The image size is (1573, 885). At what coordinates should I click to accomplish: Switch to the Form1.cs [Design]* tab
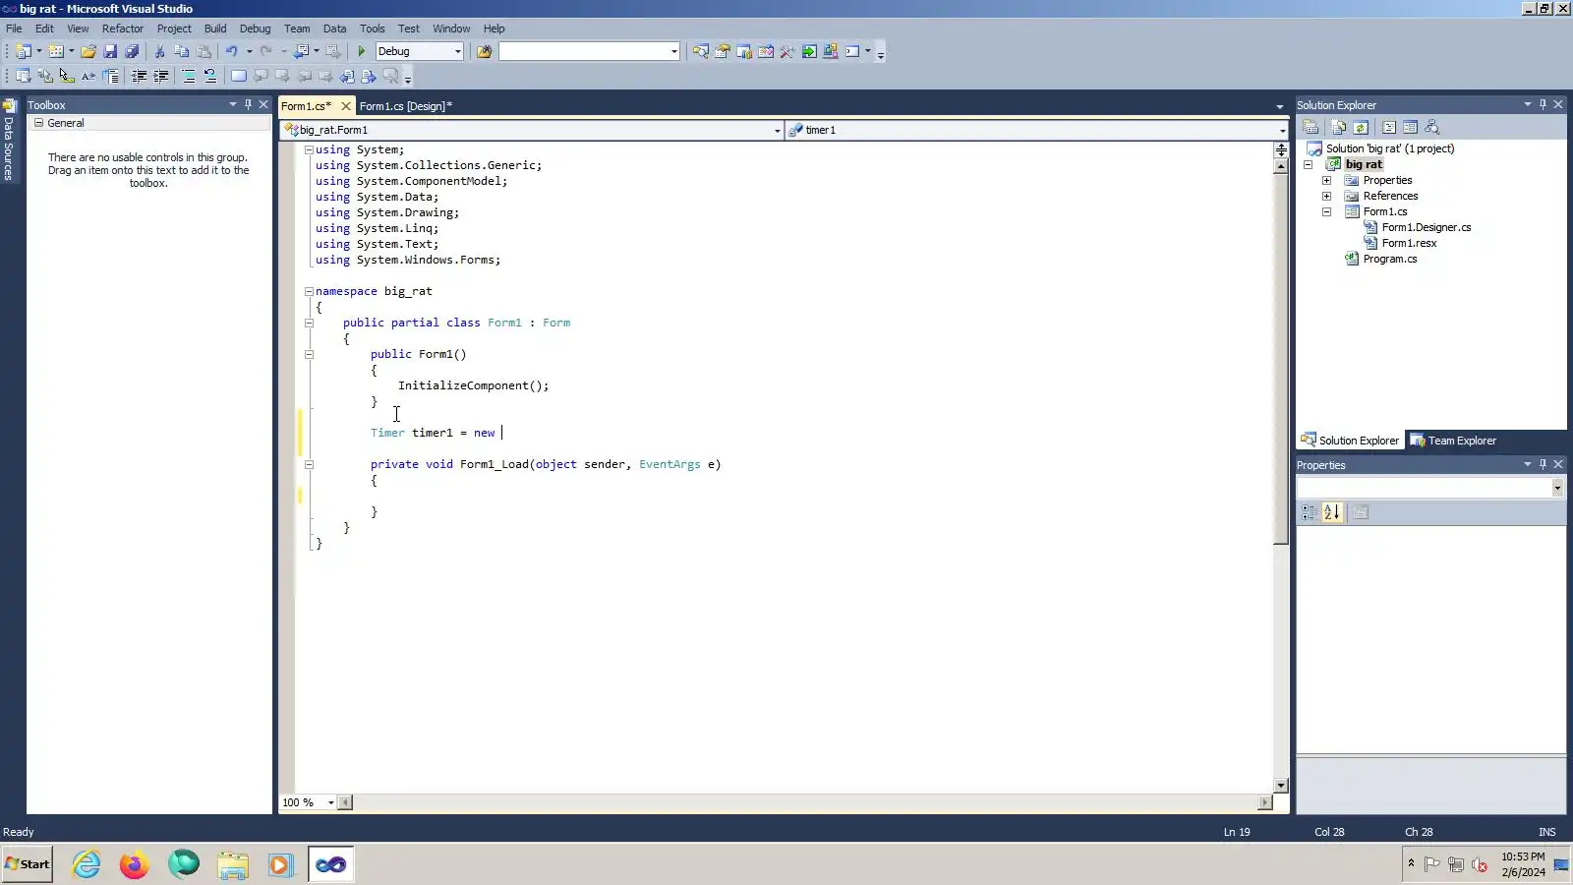pos(406,106)
